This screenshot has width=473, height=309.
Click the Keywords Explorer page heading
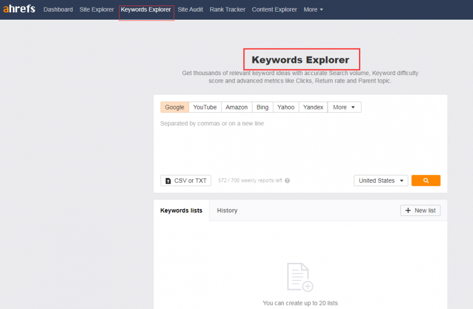pyautogui.click(x=301, y=60)
